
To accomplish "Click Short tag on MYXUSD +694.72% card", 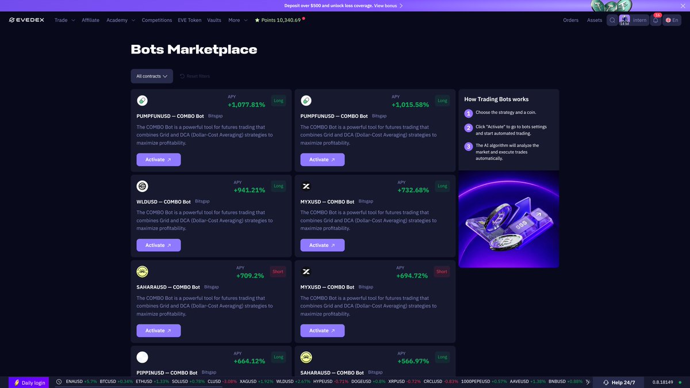I will [442, 272].
